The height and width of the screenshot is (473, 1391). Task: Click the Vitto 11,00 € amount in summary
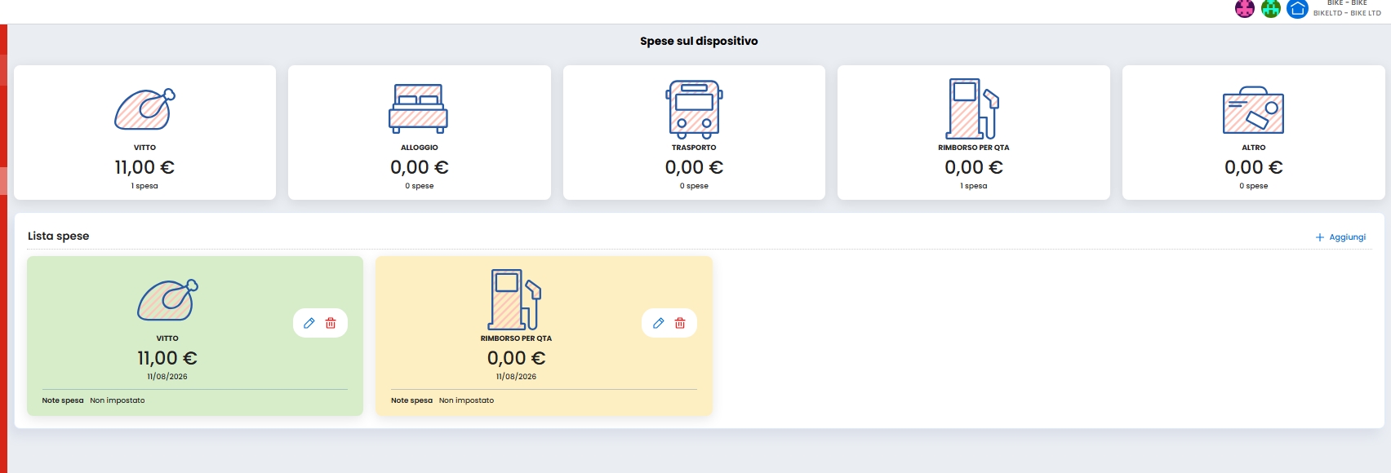144,167
